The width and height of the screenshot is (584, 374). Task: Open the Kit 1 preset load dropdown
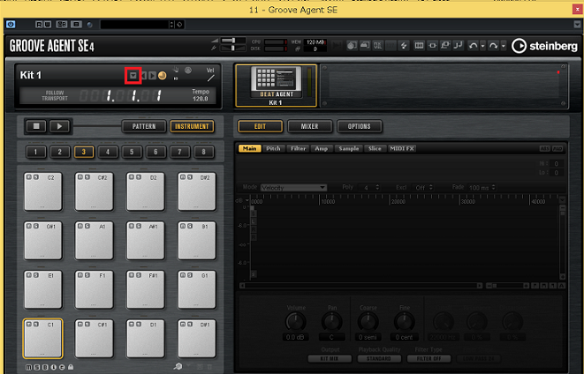coord(133,76)
